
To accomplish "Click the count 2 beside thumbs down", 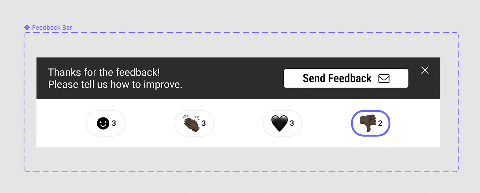I will pos(380,123).
